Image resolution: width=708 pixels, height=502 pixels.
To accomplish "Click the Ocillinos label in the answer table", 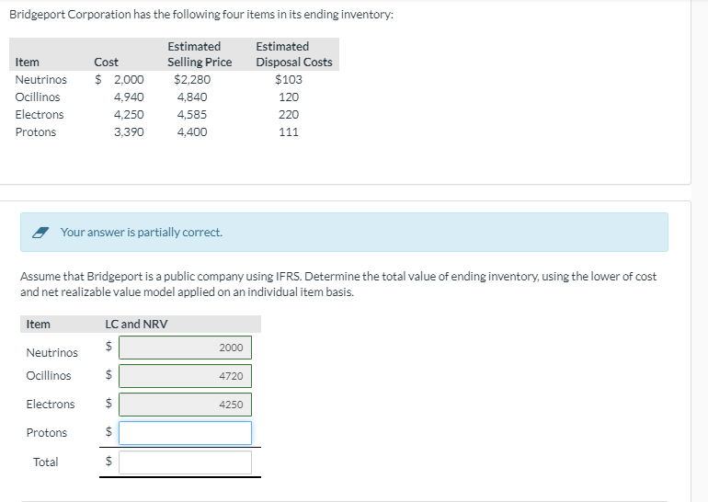I will (x=49, y=376).
